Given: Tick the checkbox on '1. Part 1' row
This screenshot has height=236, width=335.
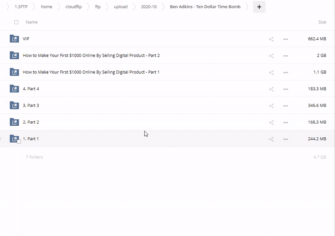Looking at the screenshot, I should click(x=19, y=141).
